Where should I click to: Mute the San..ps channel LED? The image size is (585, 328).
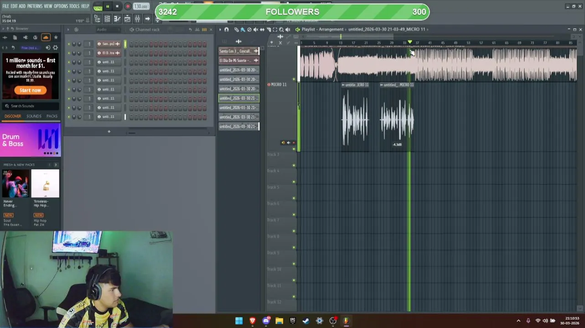click(x=69, y=44)
